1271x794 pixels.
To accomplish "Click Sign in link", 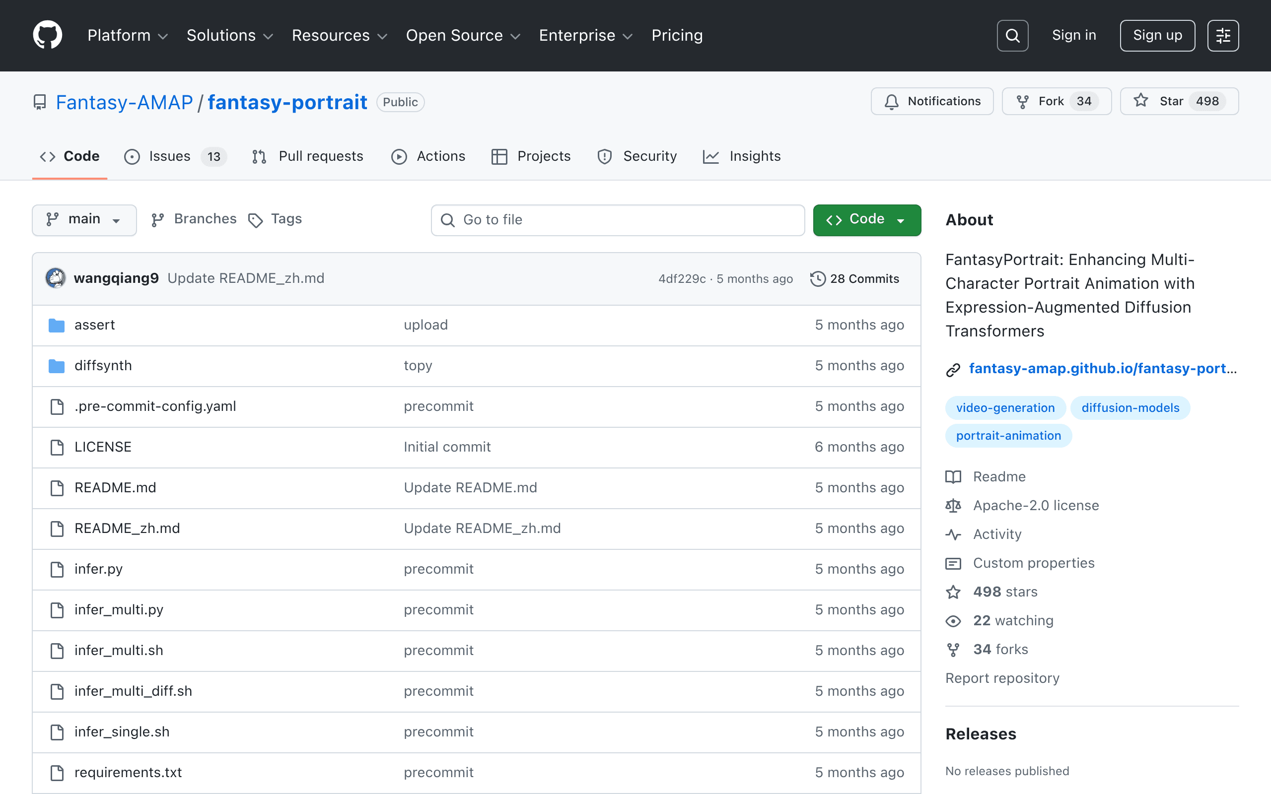I will tap(1073, 35).
